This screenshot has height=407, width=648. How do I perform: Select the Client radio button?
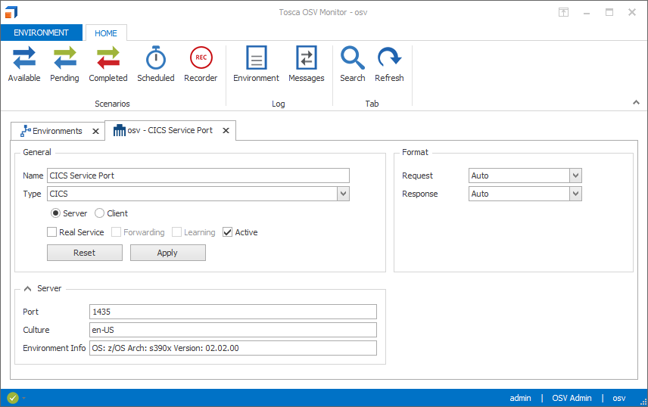(99, 213)
